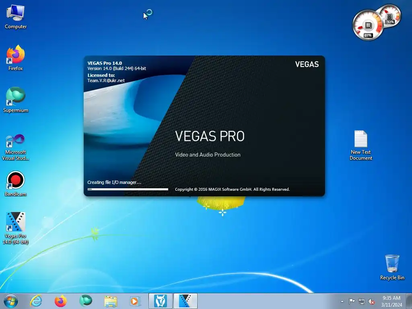Viewport: 412px width, 309px height.
Task: Select the New Text Document file
Action: point(361,145)
